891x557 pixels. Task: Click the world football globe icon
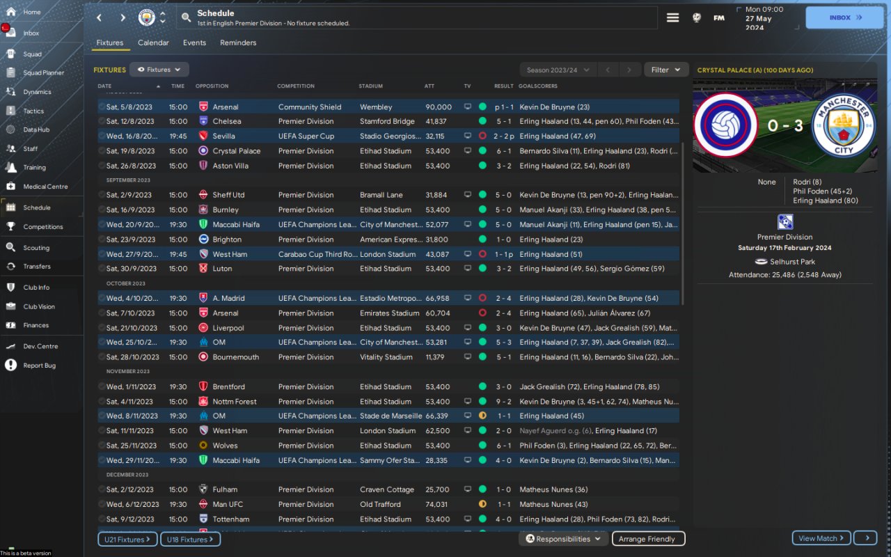(x=697, y=17)
